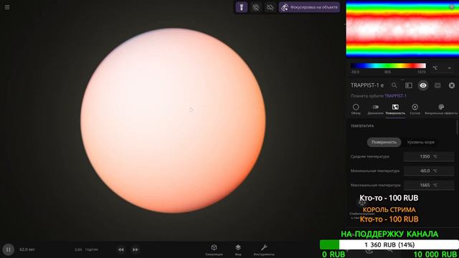Viewport: 459px width, 258px height.
Task: Click the ТЕМПЕРАТУРА section header
Action: tap(362, 126)
